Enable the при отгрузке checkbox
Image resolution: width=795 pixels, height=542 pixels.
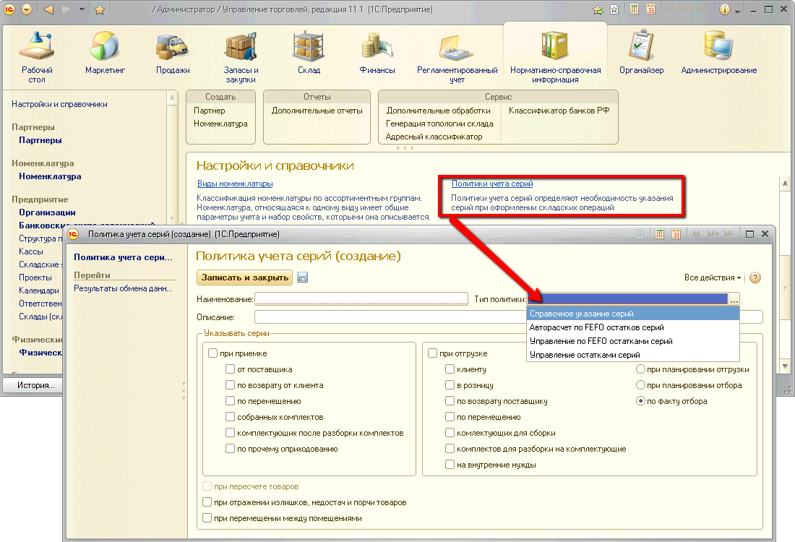(x=432, y=353)
